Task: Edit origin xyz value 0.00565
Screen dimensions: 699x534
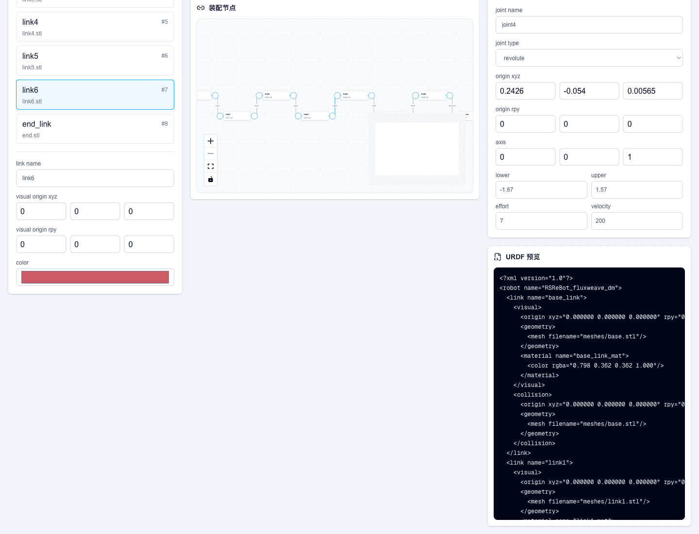Action: point(653,91)
